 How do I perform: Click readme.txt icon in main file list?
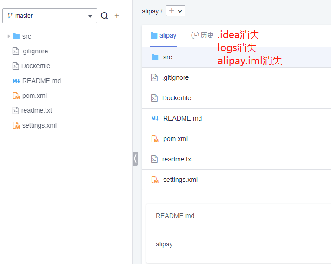(154, 159)
